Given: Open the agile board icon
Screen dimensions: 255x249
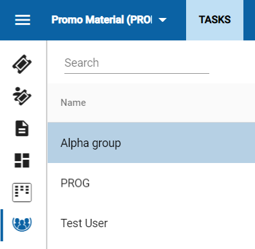Looking at the screenshot, I should point(22,193).
